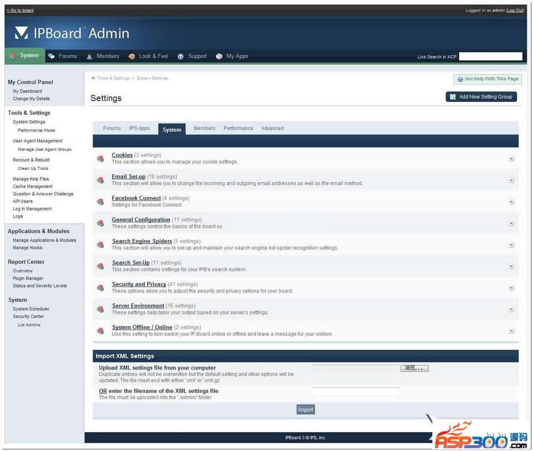Open System Scheduler in sidebar

(31, 309)
